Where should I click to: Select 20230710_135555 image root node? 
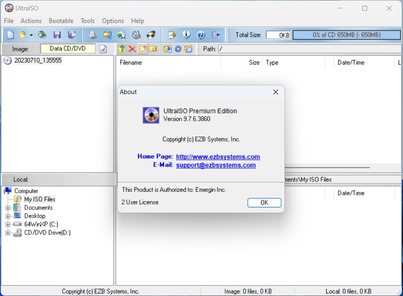click(x=38, y=60)
